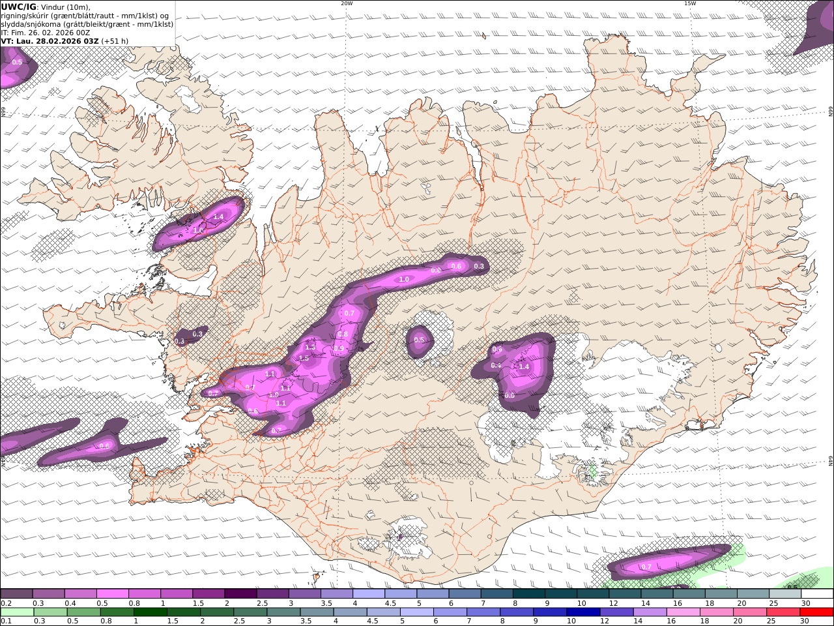The height and width of the screenshot is (626, 834).
Task: Click the pale green first rain scale swatch
Action: (16, 612)
